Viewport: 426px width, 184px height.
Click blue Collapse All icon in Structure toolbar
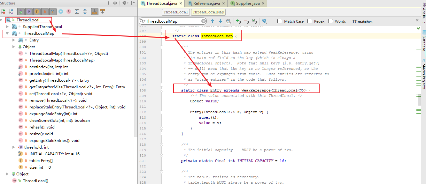click(85, 11)
